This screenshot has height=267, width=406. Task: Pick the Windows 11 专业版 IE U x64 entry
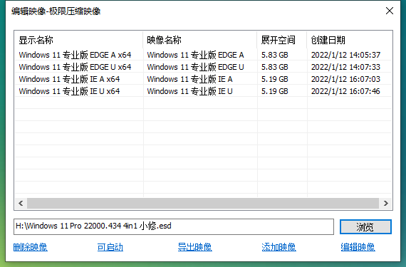[x=203, y=91]
